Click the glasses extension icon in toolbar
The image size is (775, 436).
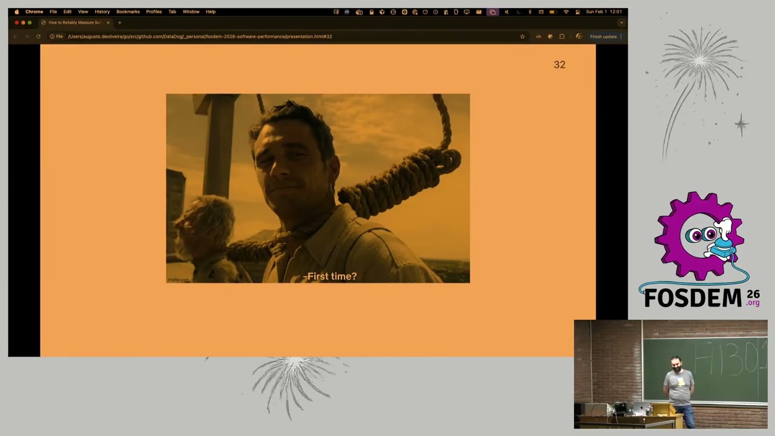(539, 36)
